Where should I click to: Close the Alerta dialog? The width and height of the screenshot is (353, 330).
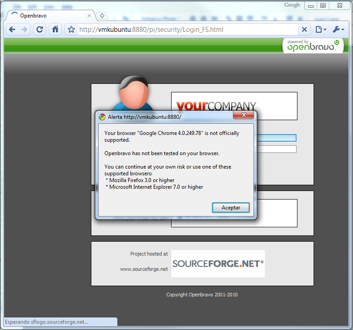click(244, 115)
